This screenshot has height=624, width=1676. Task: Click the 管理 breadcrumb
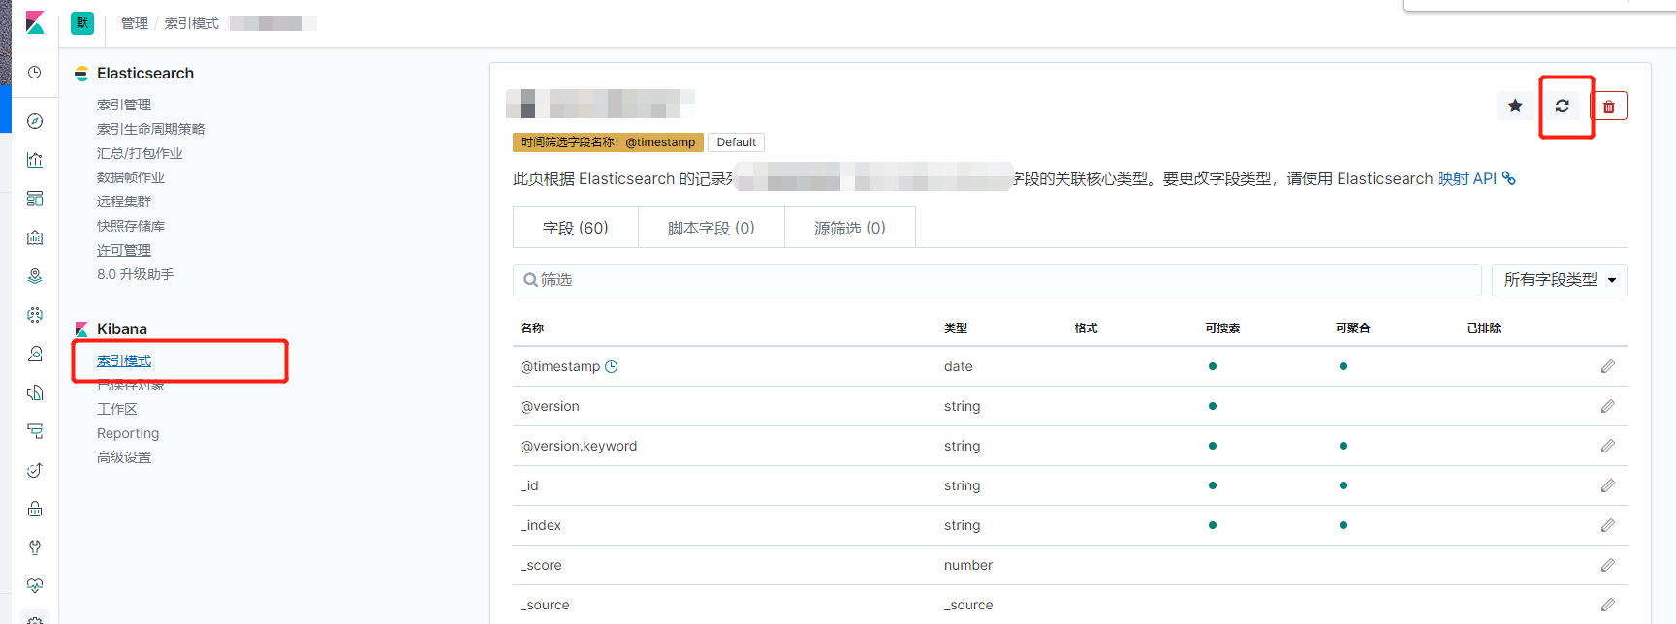click(135, 23)
